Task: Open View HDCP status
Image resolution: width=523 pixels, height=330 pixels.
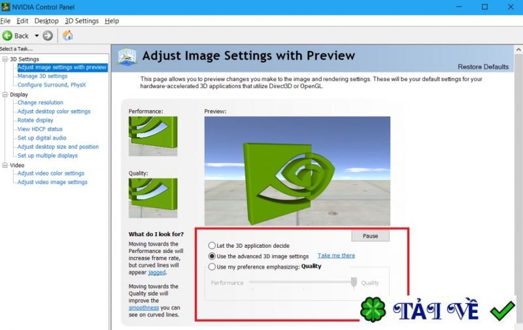Action: (40, 129)
